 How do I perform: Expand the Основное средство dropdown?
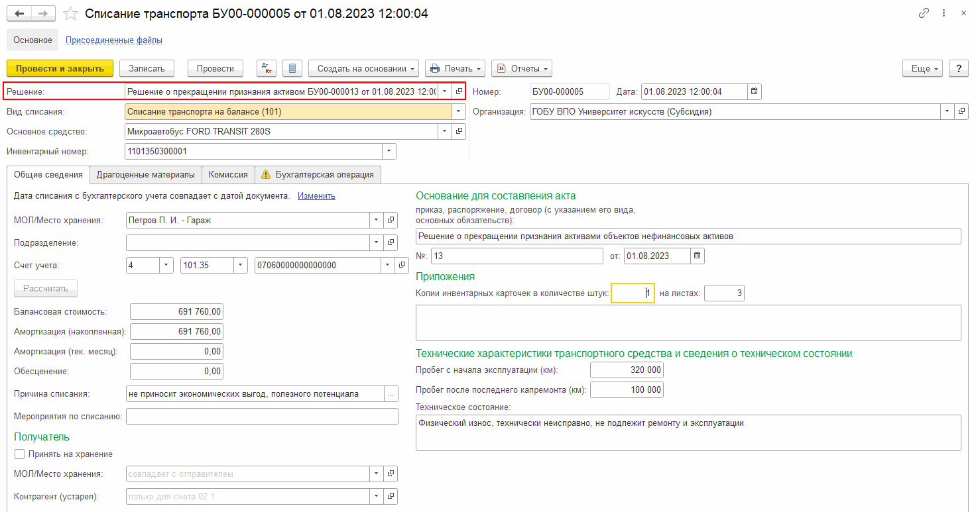[x=444, y=131]
